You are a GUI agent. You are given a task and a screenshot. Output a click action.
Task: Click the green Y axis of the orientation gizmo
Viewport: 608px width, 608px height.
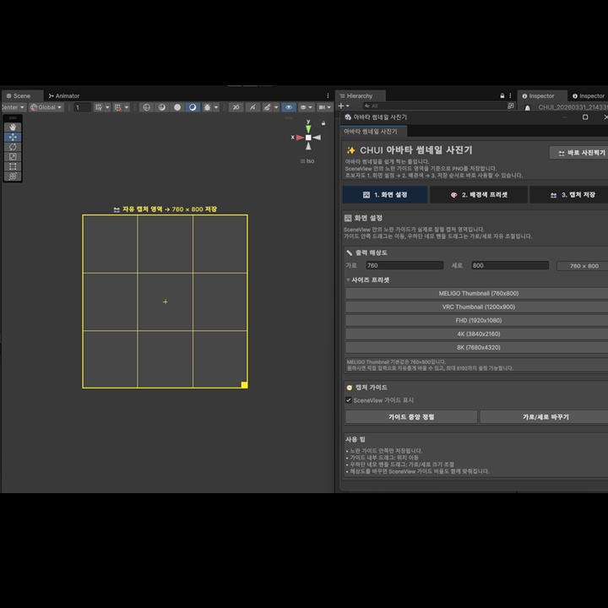308,128
